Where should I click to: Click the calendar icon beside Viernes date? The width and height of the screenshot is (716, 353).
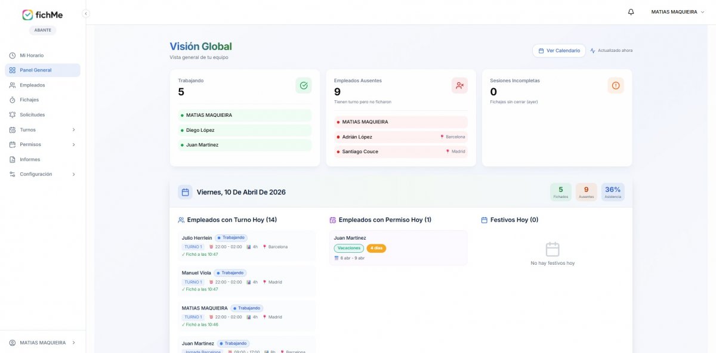point(185,192)
